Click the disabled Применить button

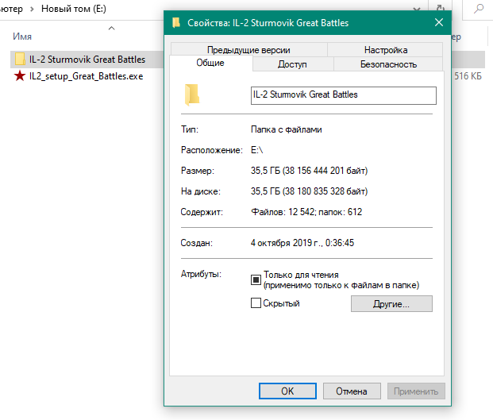click(x=416, y=391)
